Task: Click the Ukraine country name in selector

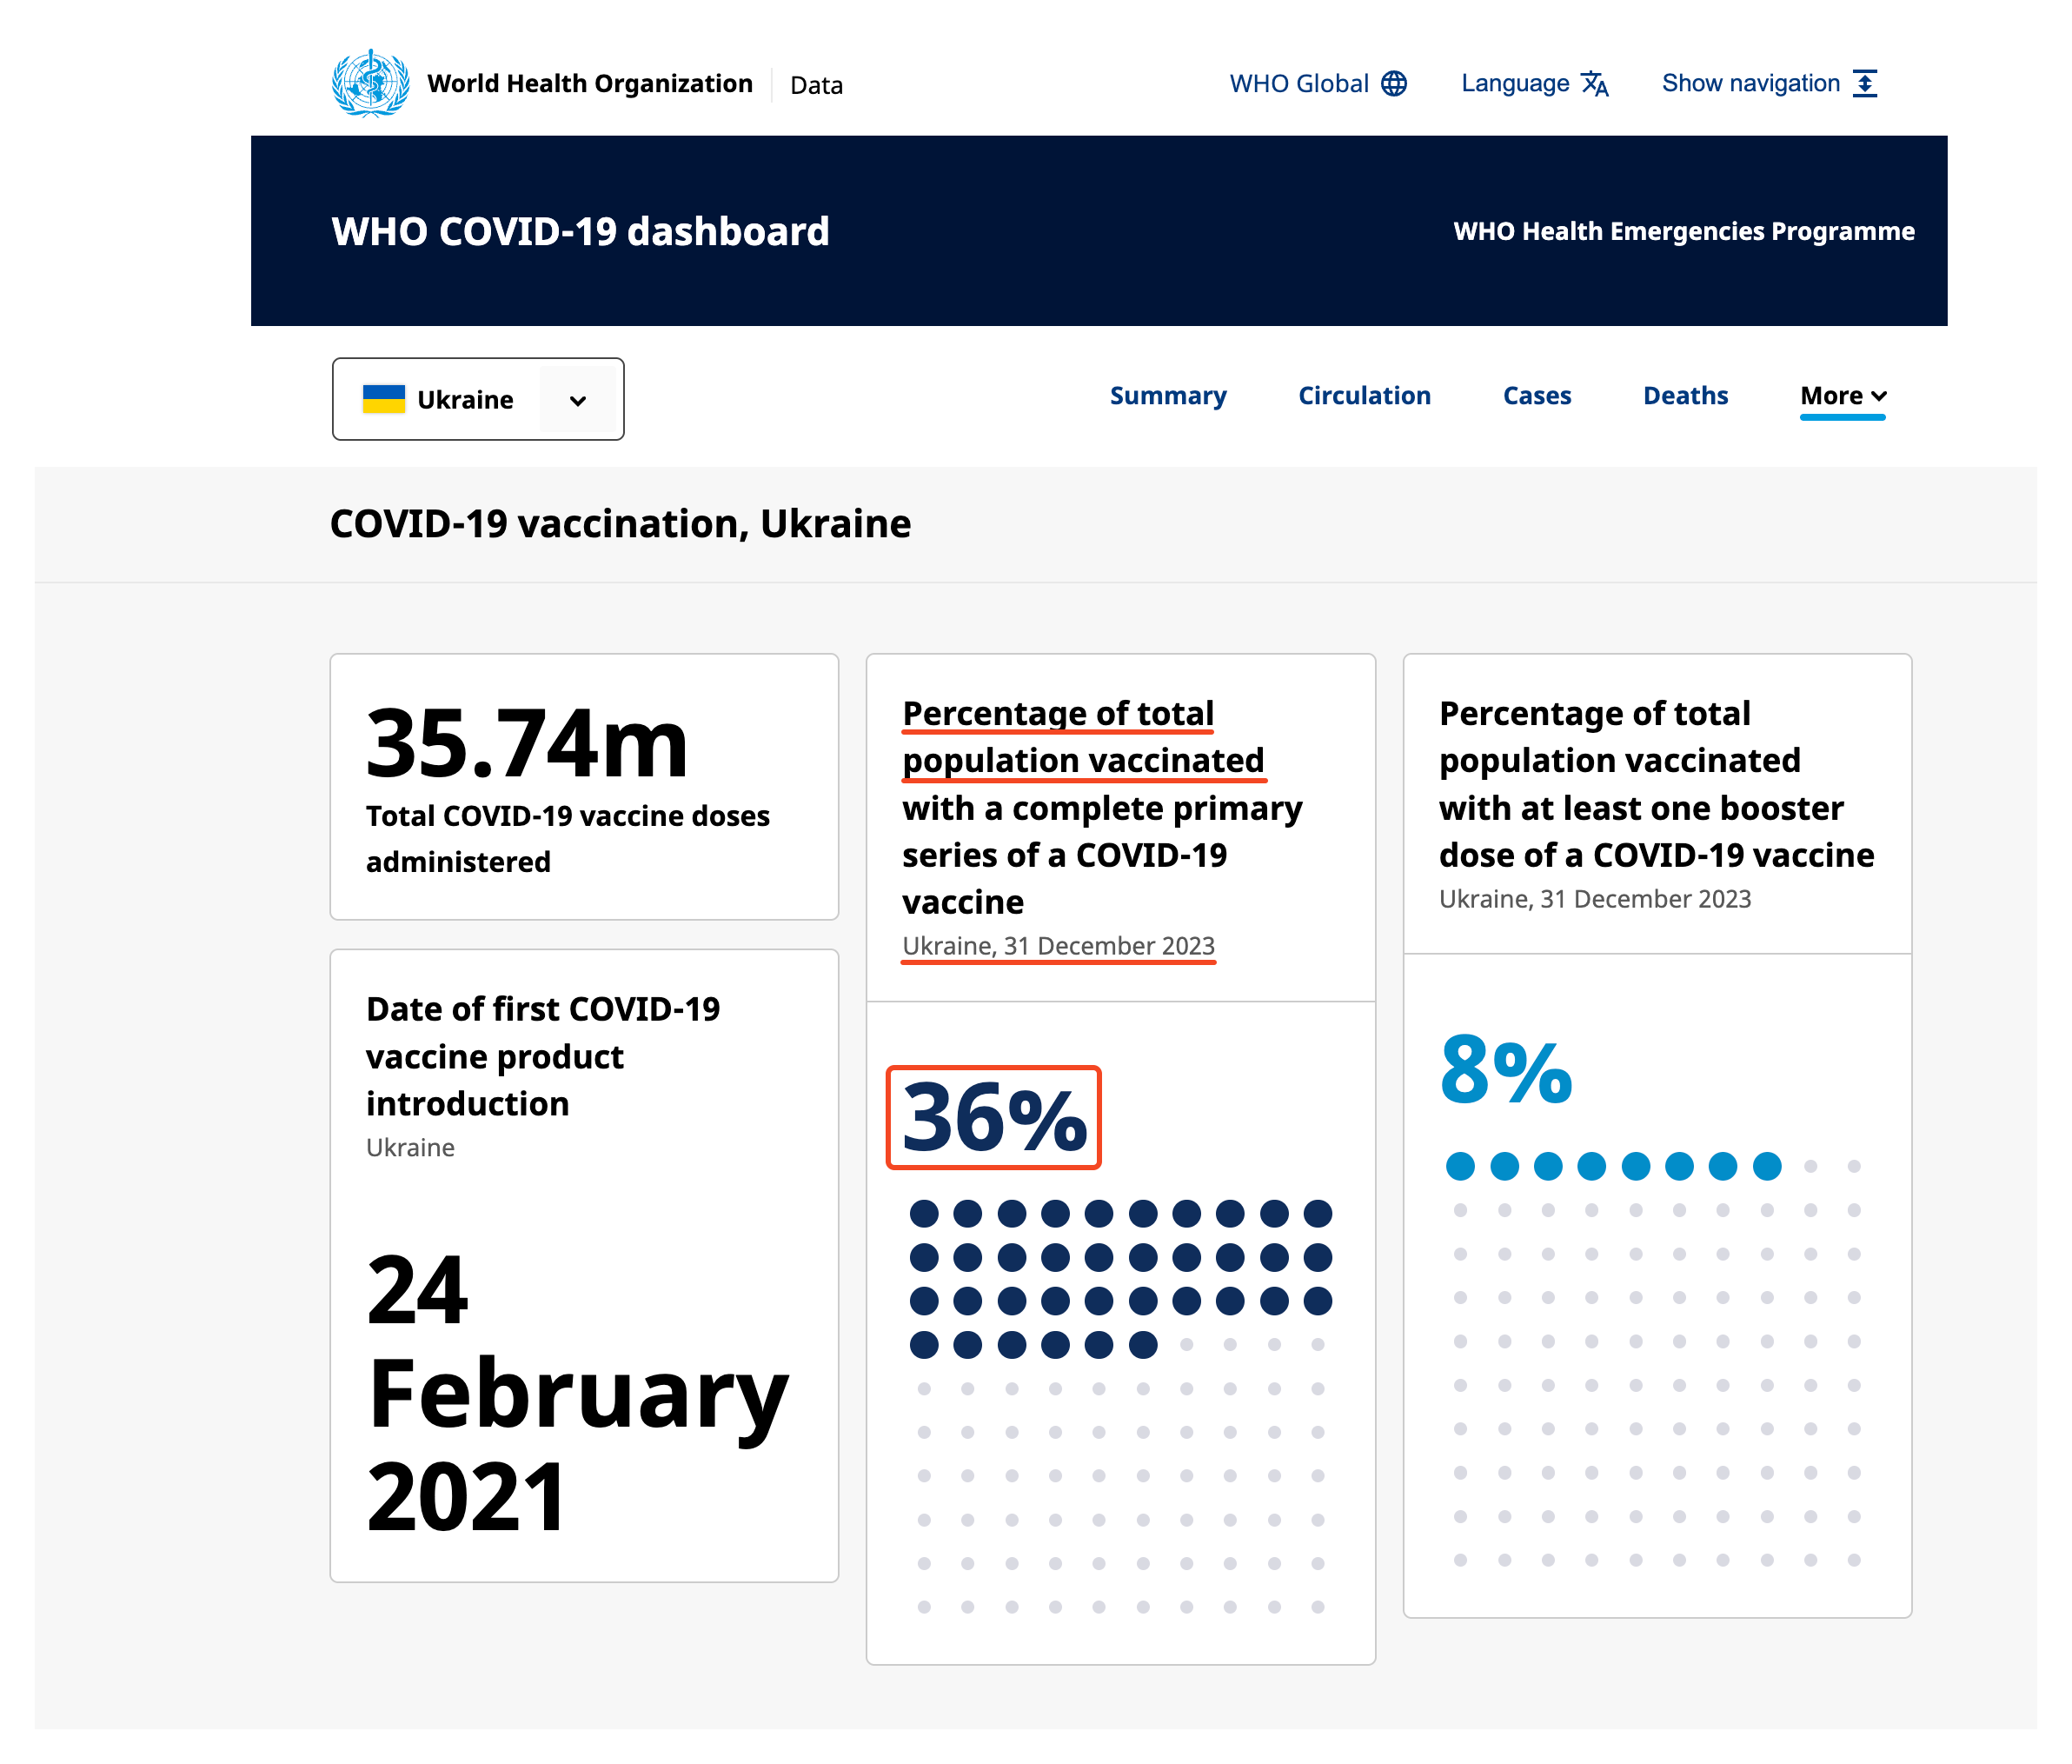Action: 465,400
